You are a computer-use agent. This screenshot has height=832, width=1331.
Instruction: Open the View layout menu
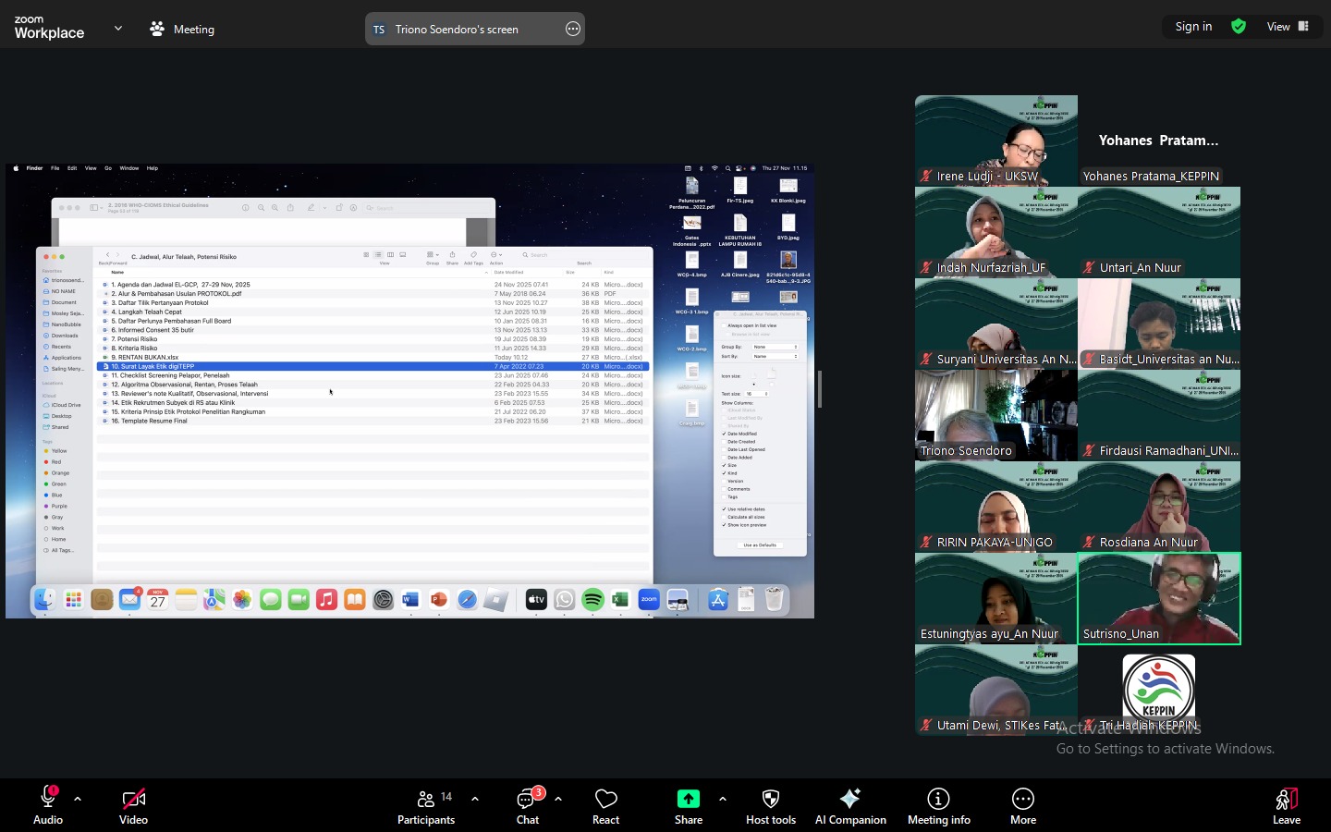[x=1288, y=27]
